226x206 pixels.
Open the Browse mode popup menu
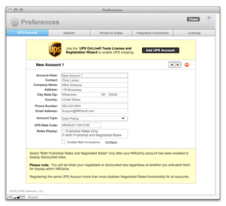point(33,197)
